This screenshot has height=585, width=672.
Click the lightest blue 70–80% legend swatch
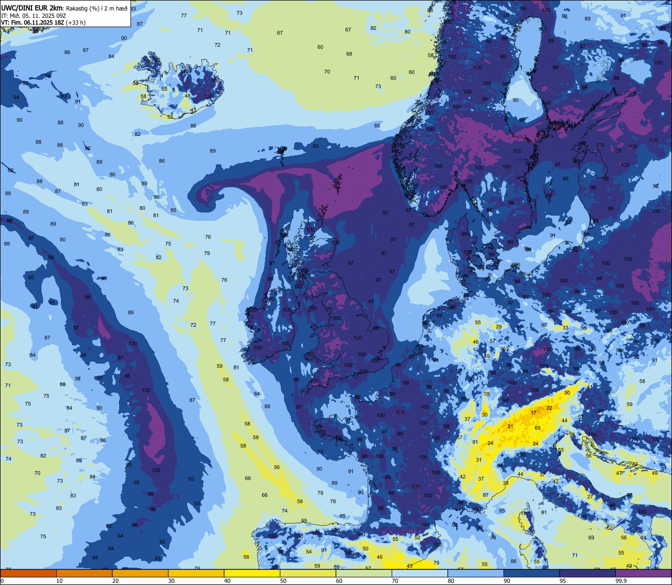coord(419,573)
